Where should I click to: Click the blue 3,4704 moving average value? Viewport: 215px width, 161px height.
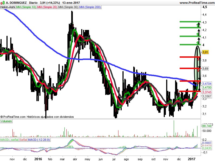pyautogui.click(x=207, y=84)
